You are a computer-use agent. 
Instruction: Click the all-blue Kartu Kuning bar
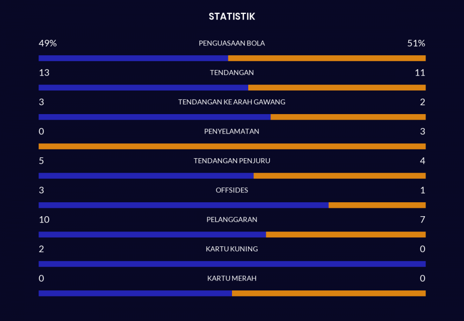232,264
